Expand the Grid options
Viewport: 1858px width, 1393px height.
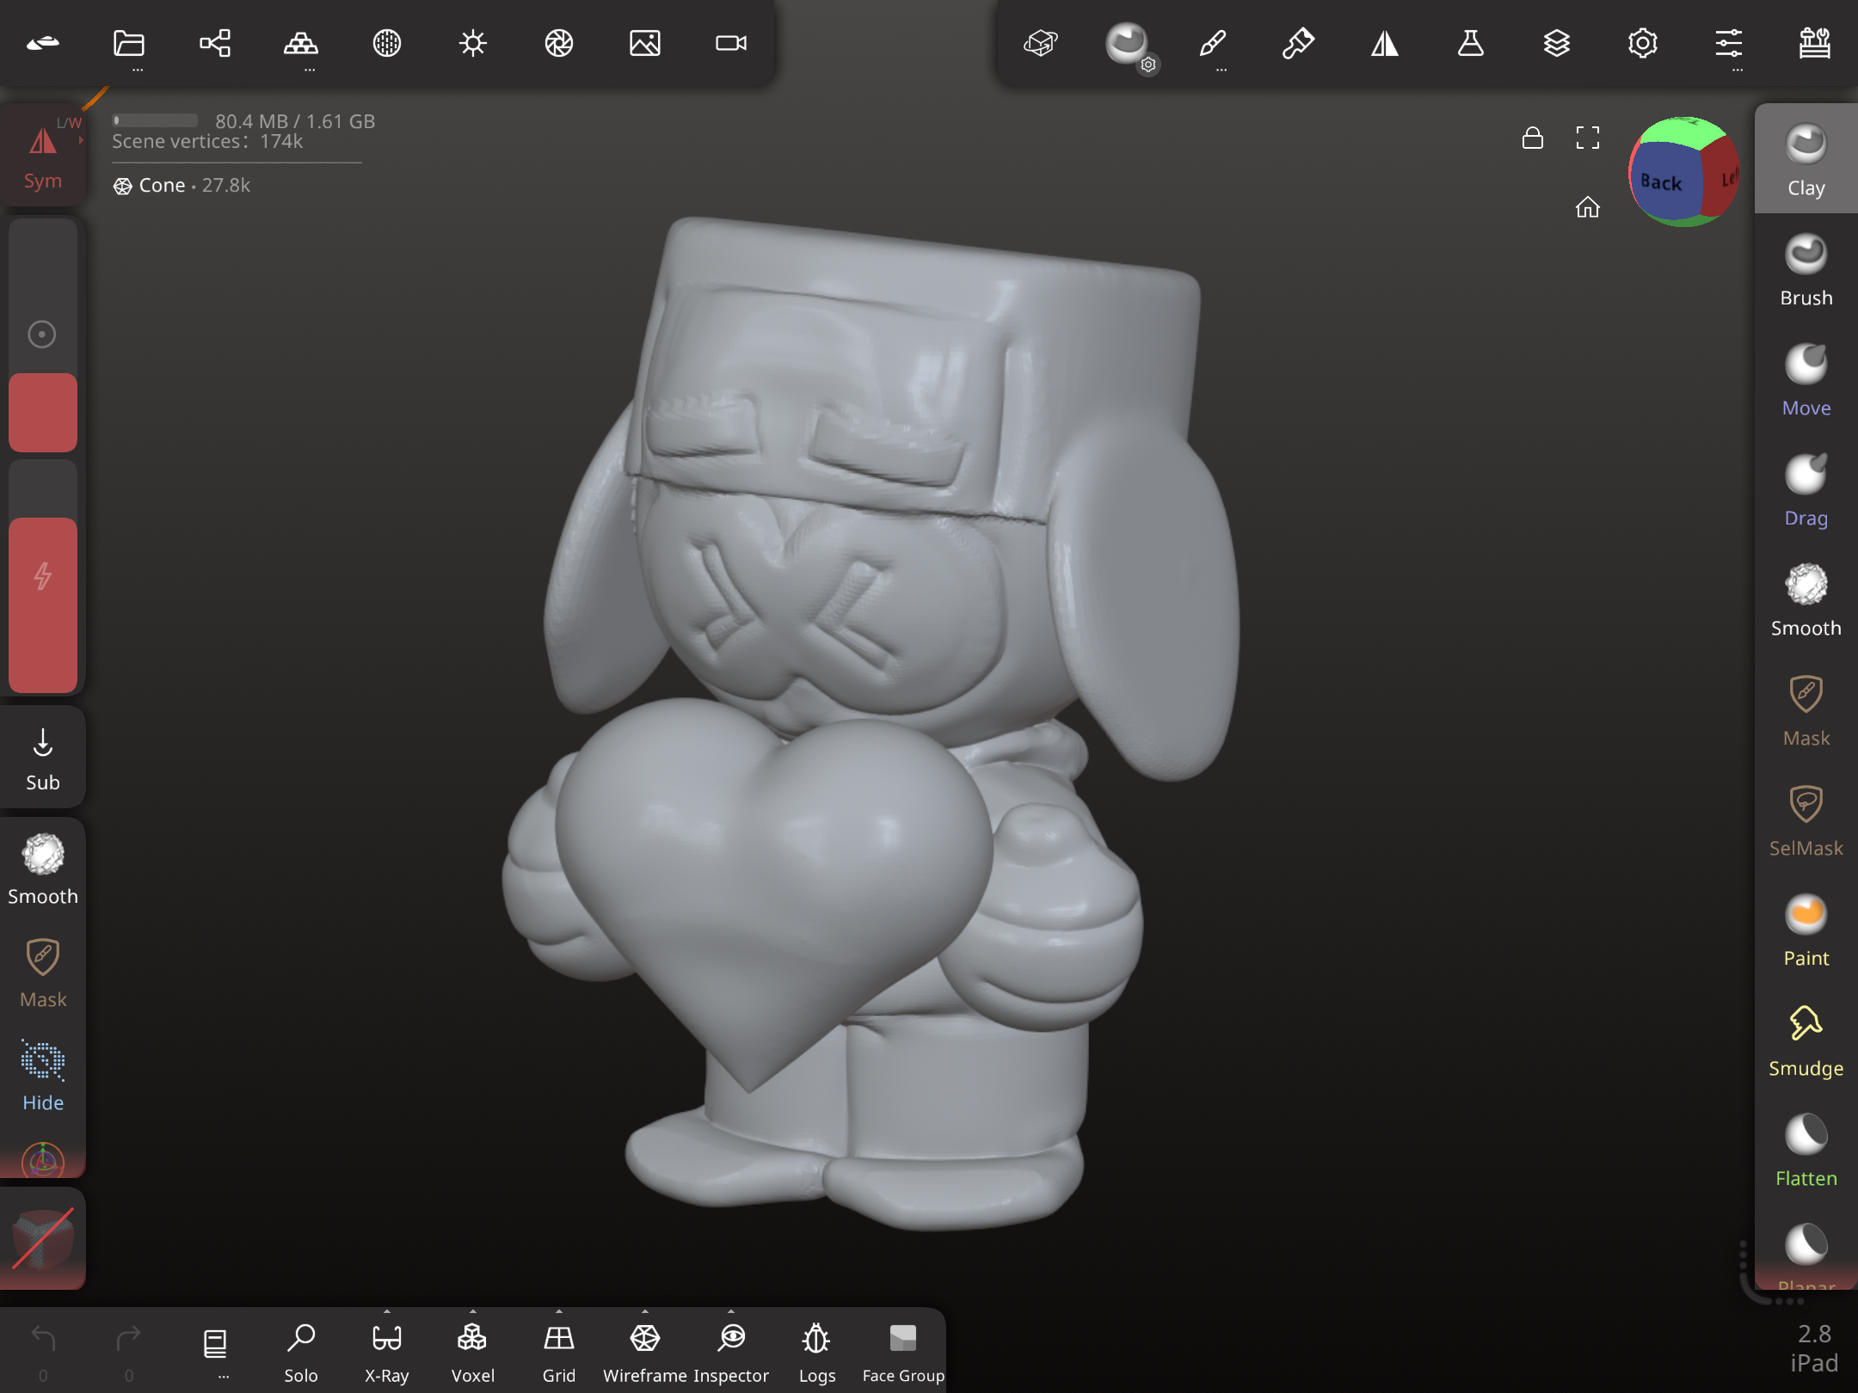558,1312
